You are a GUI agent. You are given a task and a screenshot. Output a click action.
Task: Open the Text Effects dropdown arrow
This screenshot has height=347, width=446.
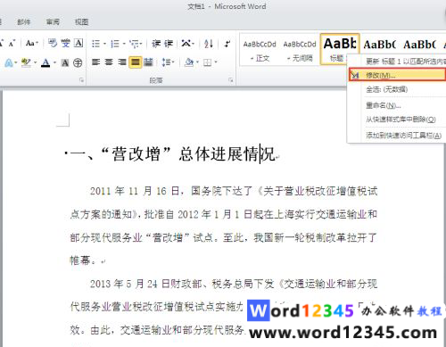coord(16,62)
